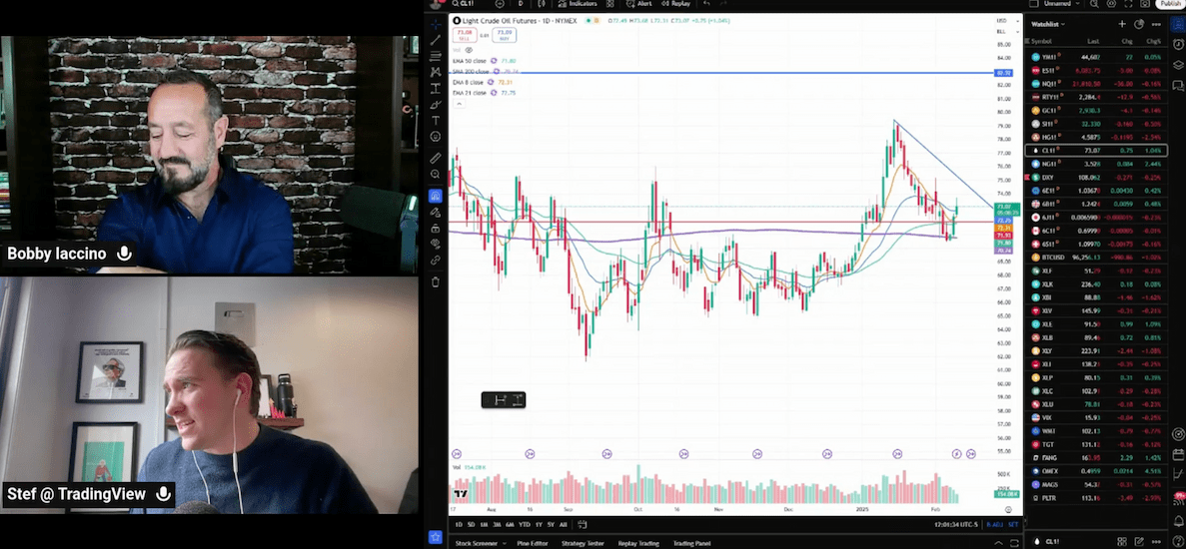The width and height of the screenshot is (1186, 549).
Task: Open the Trading Panel tab
Action: 692,543
